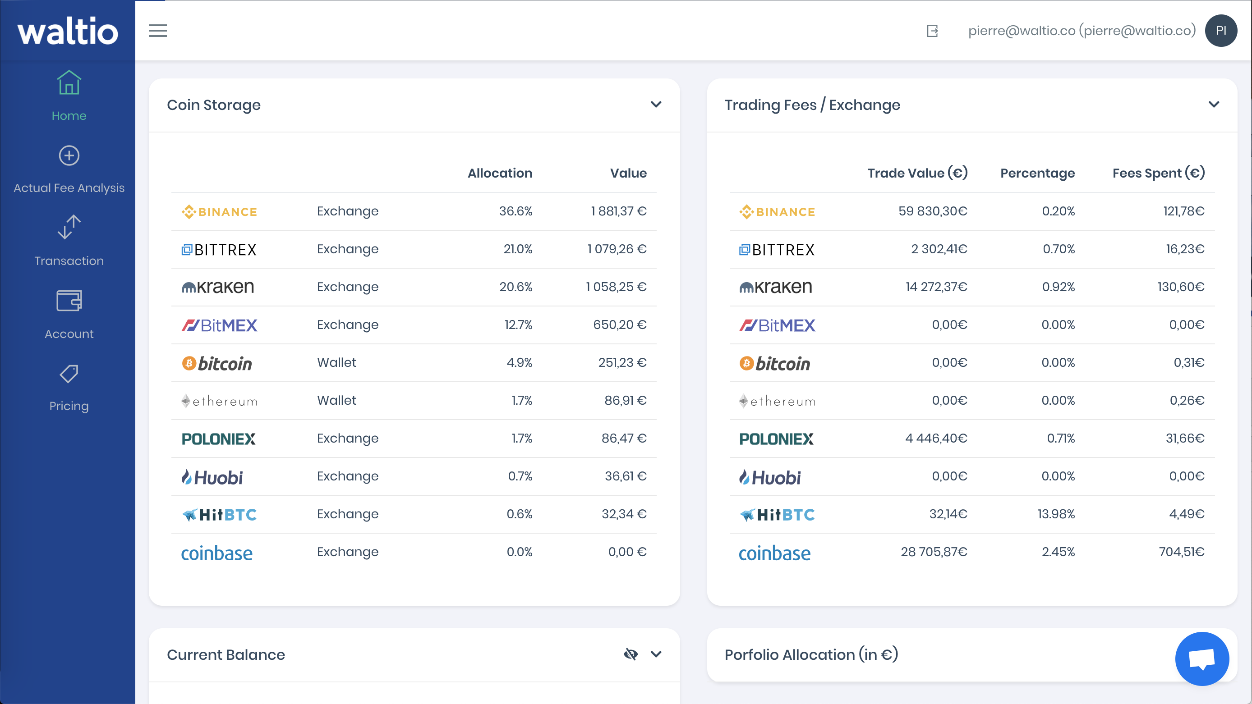Viewport: 1252px width, 704px height.
Task: Open the Pricing tag icon
Action: [69, 374]
